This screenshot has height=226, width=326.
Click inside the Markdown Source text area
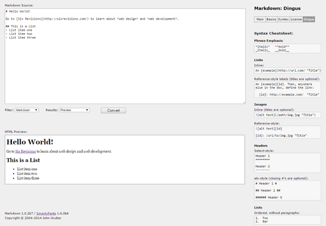(125, 56)
